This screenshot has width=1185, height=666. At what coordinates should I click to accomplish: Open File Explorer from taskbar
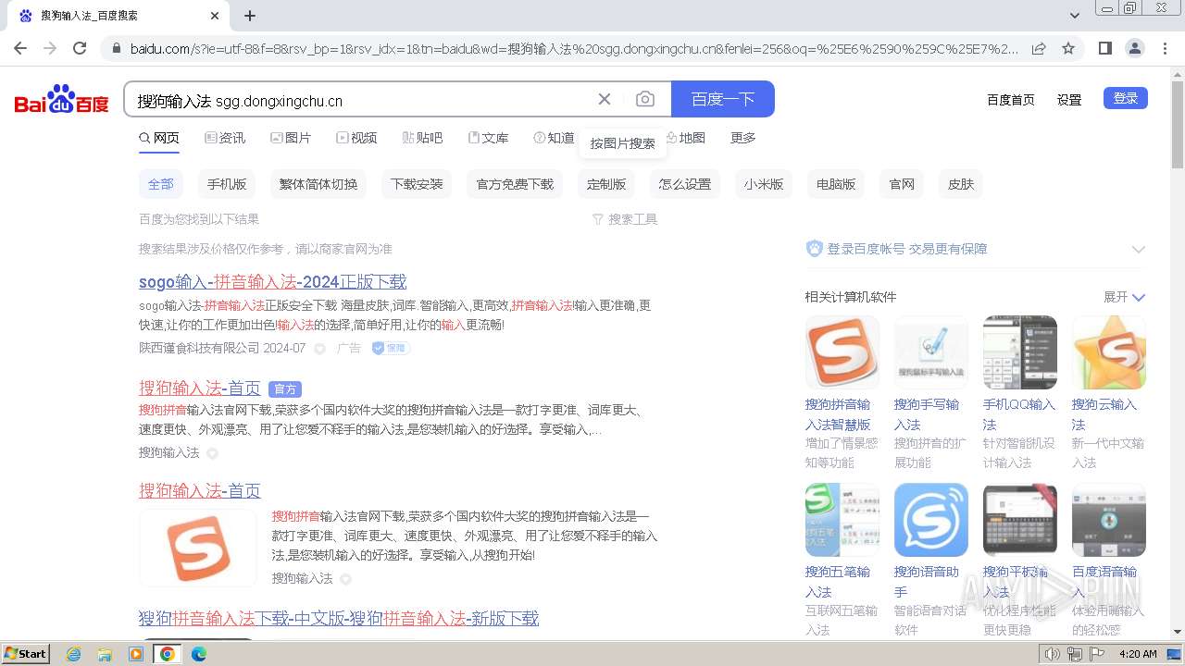point(105,654)
